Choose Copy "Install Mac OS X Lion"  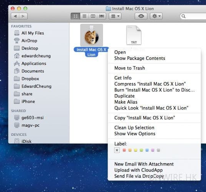coord(154,118)
